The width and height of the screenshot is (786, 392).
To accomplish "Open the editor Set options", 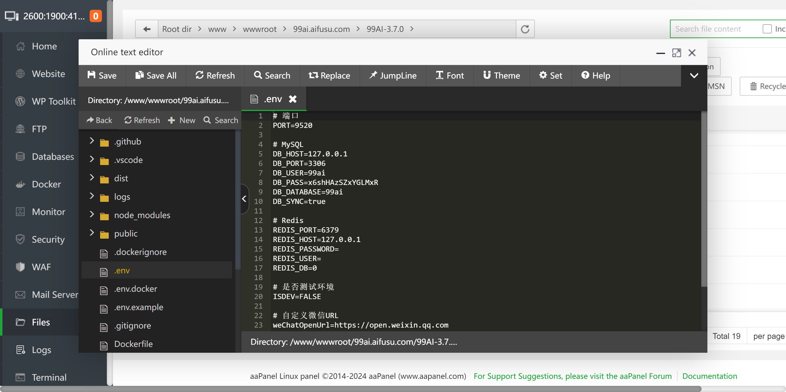I will (x=551, y=75).
